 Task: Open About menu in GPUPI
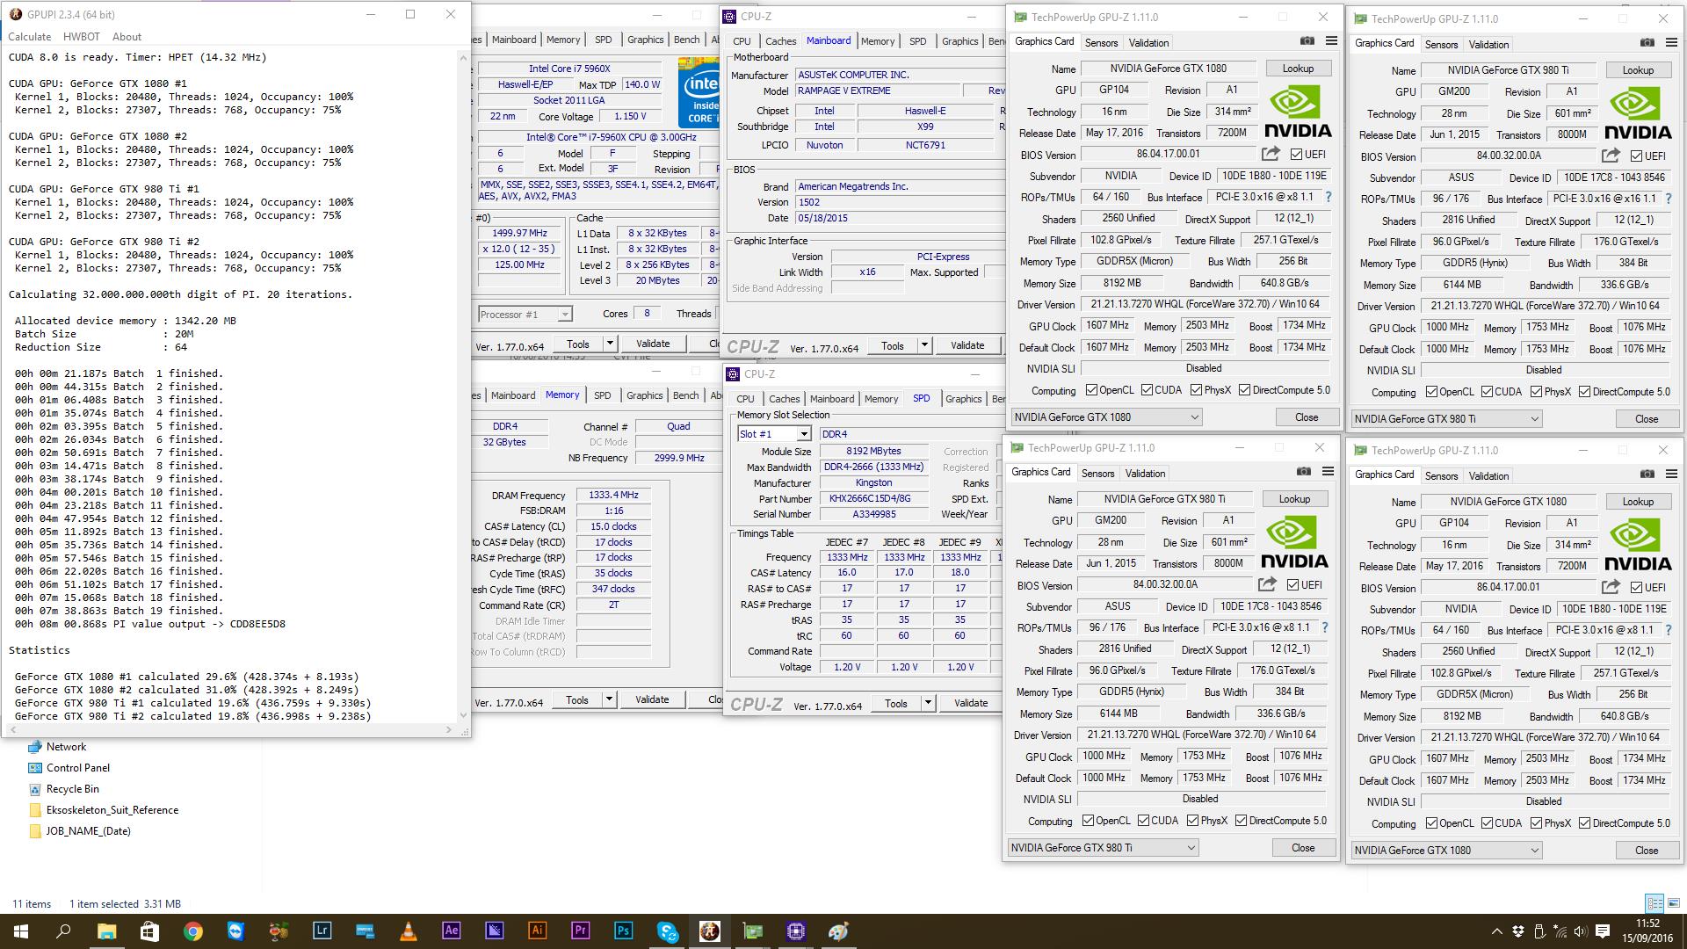coord(127,37)
